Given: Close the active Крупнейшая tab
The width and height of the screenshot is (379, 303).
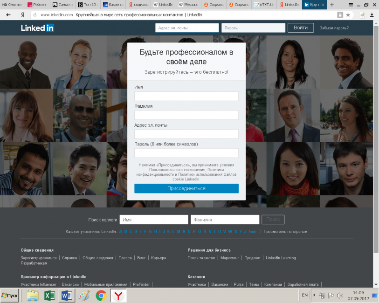Looking at the screenshot, I should coord(323,5).
